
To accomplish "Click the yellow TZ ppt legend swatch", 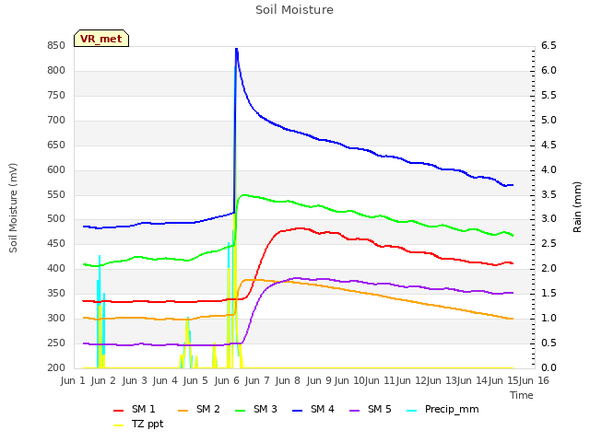I will (x=119, y=425).
